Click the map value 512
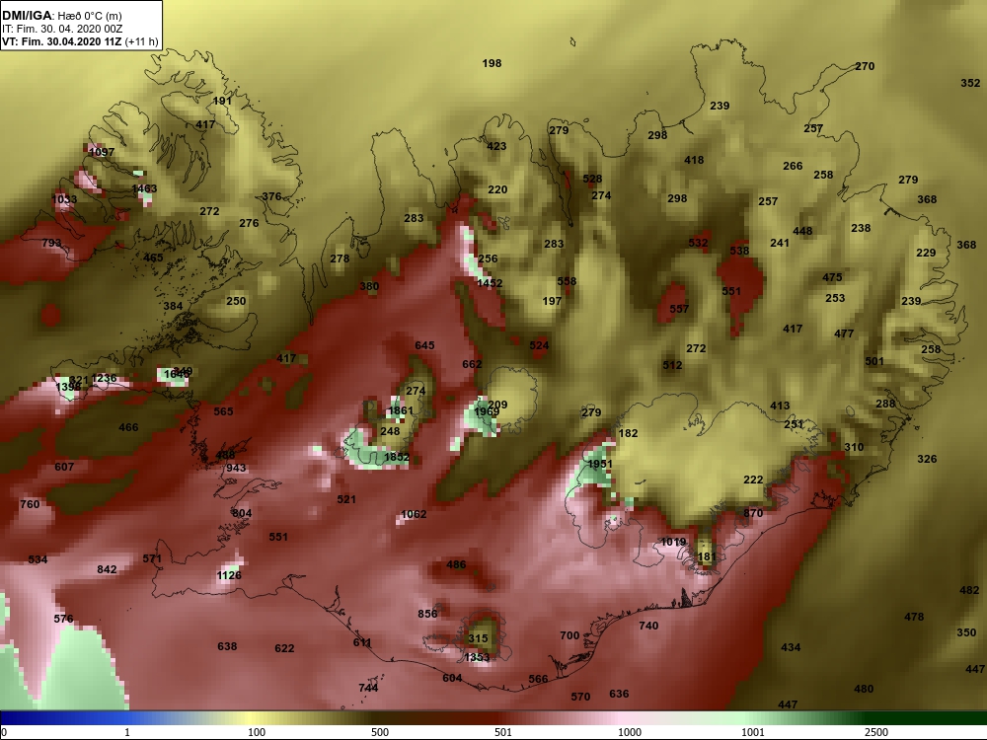This screenshot has height=740, width=987. point(672,365)
